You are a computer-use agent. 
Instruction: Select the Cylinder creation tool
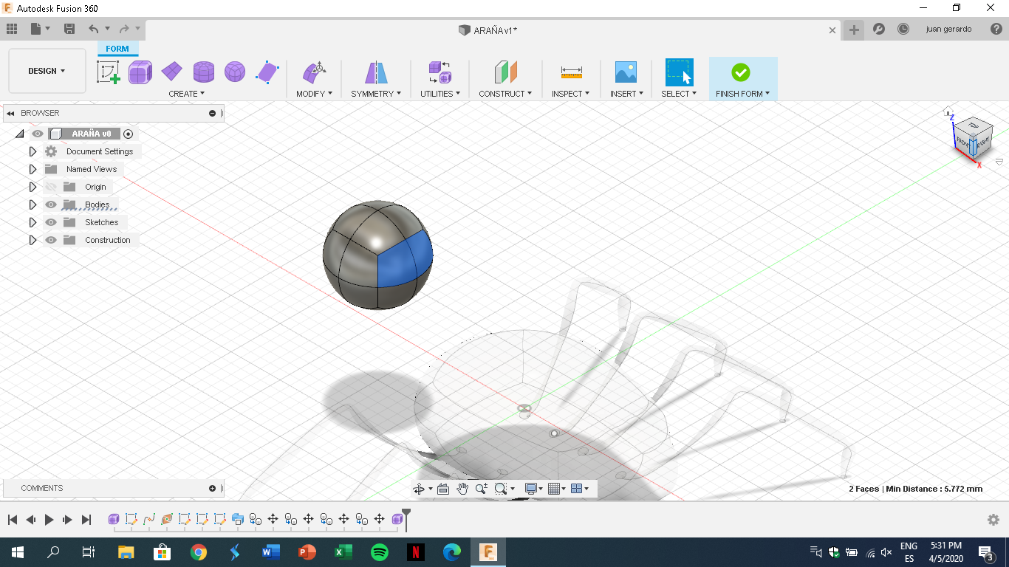click(203, 72)
